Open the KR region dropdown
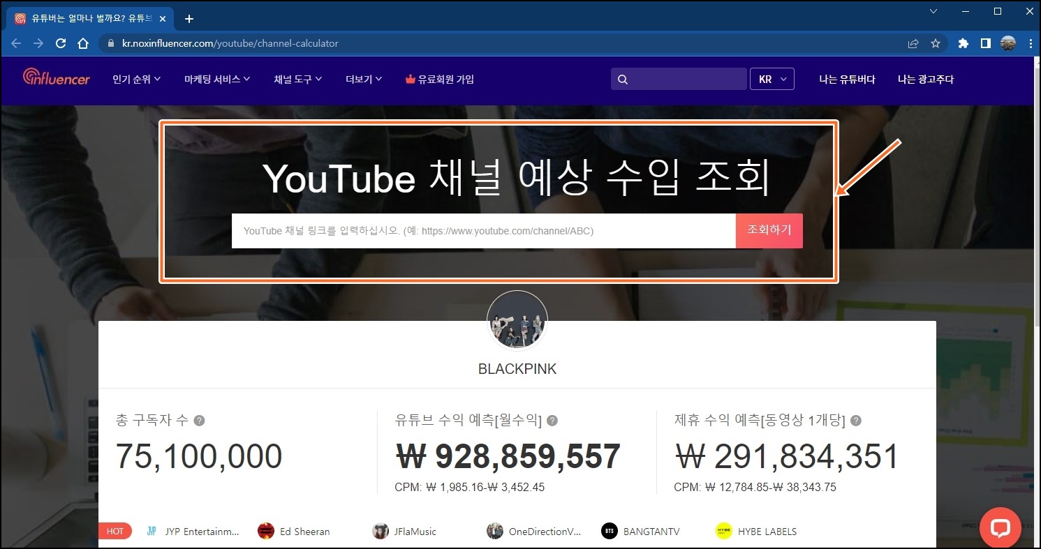This screenshot has width=1041, height=549. coord(772,80)
